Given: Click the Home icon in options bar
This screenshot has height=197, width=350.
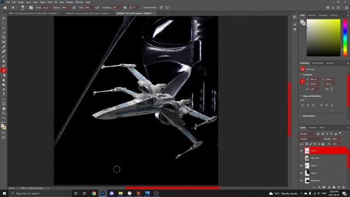Looking at the screenshot, I should click(5, 8).
